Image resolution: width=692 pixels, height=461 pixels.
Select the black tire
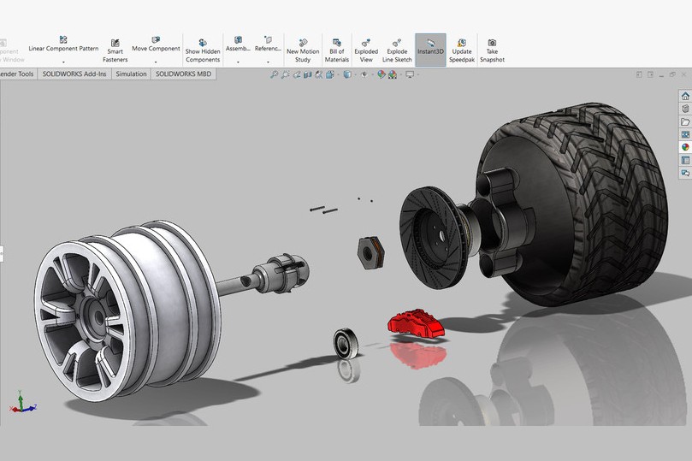(x=618, y=203)
